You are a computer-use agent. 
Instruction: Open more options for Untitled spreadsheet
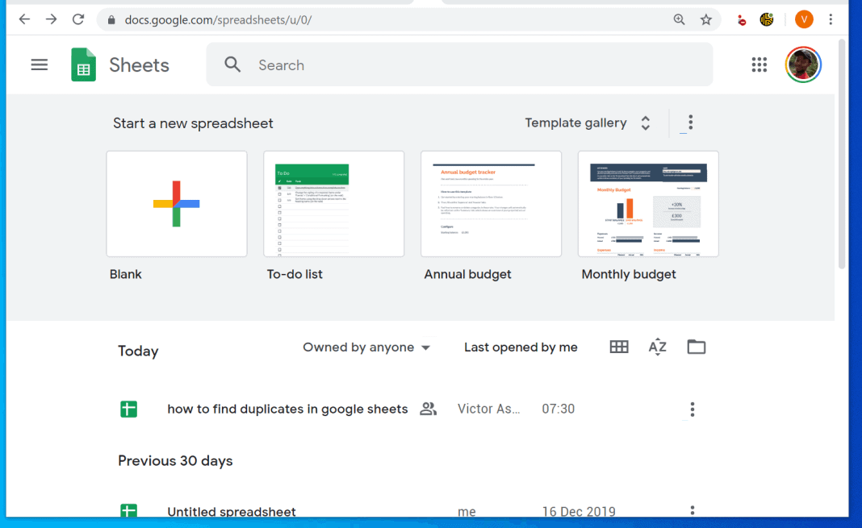(x=692, y=510)
